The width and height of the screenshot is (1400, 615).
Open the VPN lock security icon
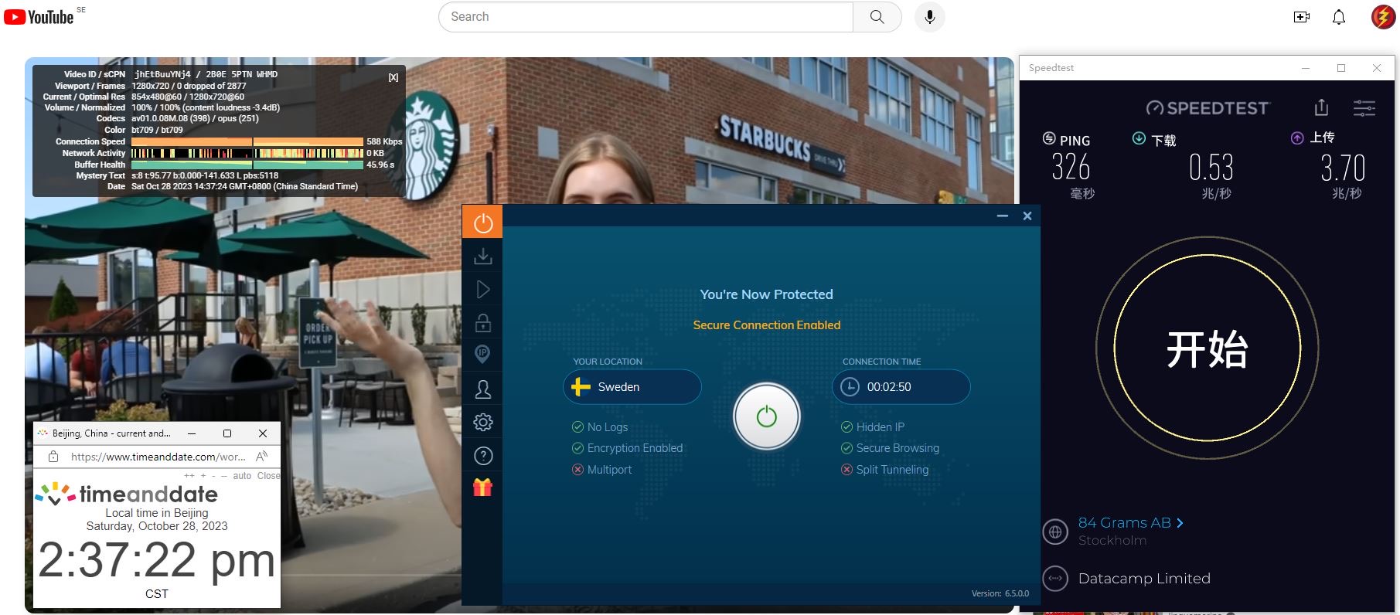click(x=482, y=322)
